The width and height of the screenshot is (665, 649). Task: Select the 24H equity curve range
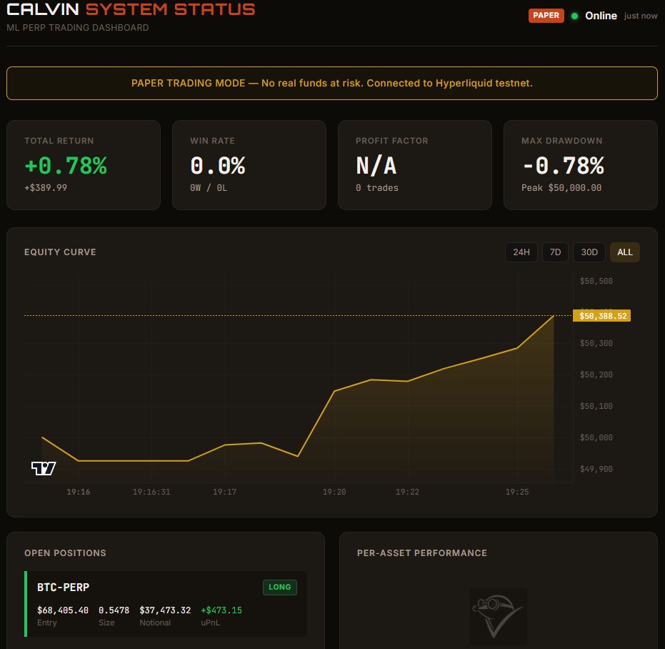[x=521, y=252]
